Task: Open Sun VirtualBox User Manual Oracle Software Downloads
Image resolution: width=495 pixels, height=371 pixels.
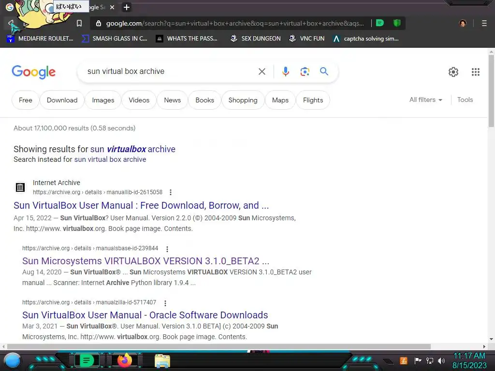Action: pyautogui.click(x=145, y=315)
